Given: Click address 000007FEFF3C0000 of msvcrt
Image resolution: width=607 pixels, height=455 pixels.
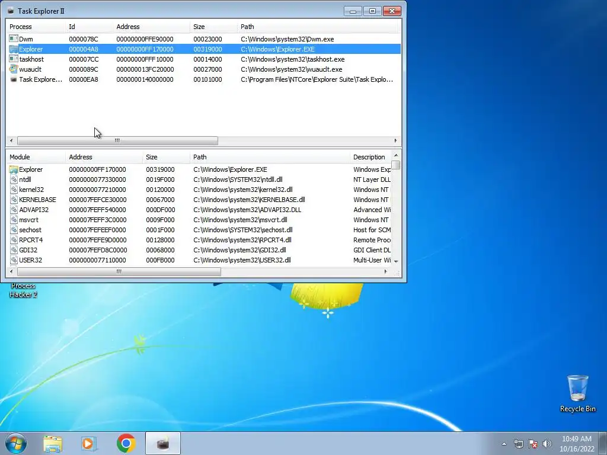Looking at the screenshot, I should tap(98, 220).
